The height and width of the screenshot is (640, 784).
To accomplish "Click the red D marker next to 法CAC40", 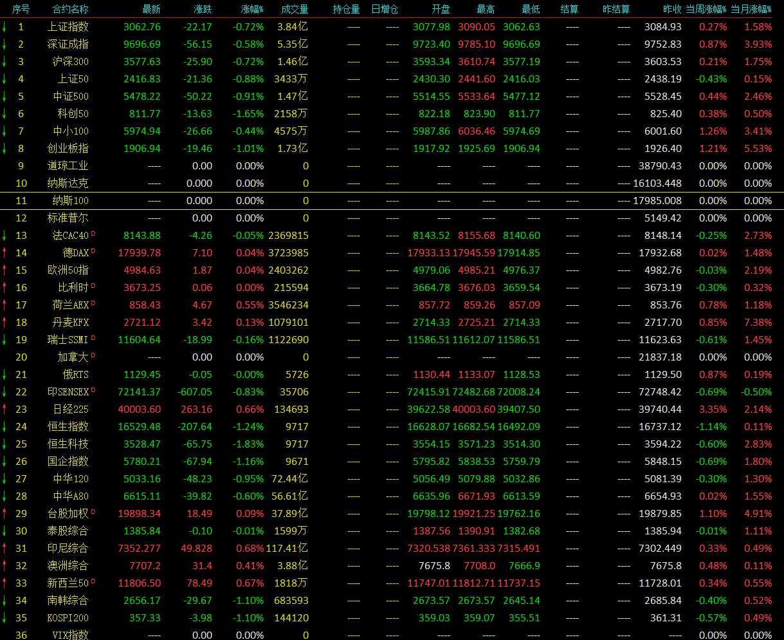I will pos(93,233).
